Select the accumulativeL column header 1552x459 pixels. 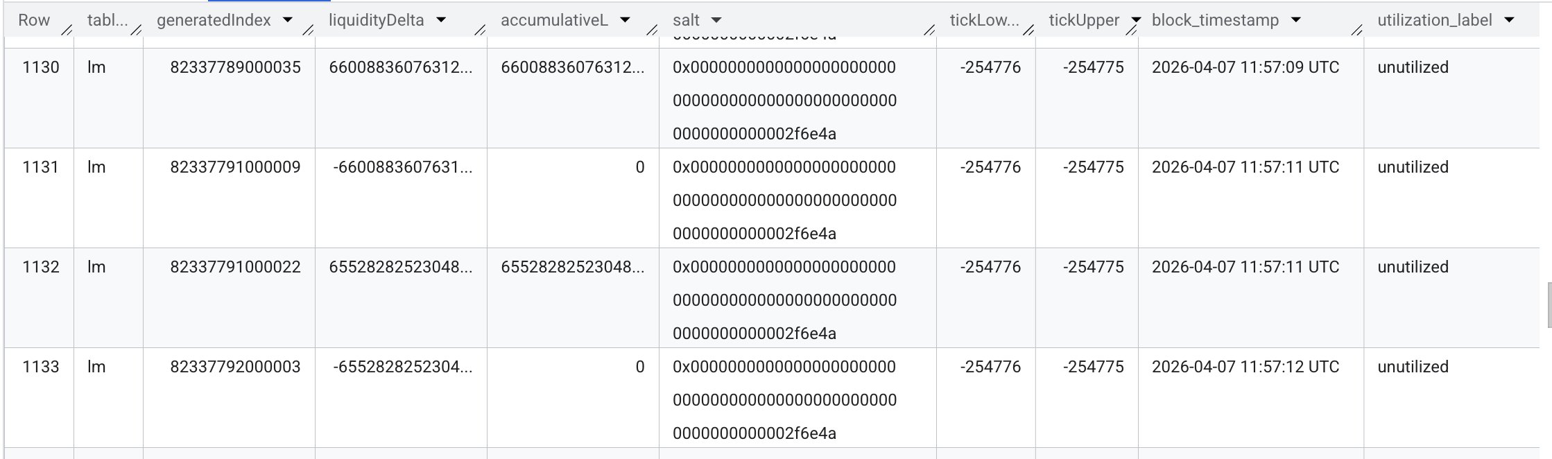tap(555, 20)
